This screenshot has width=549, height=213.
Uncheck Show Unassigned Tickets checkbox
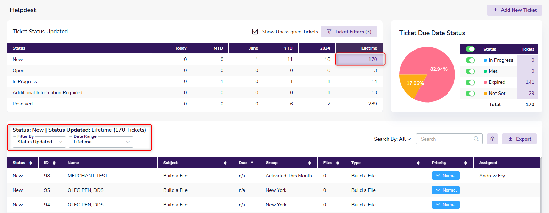pos(255,32)
